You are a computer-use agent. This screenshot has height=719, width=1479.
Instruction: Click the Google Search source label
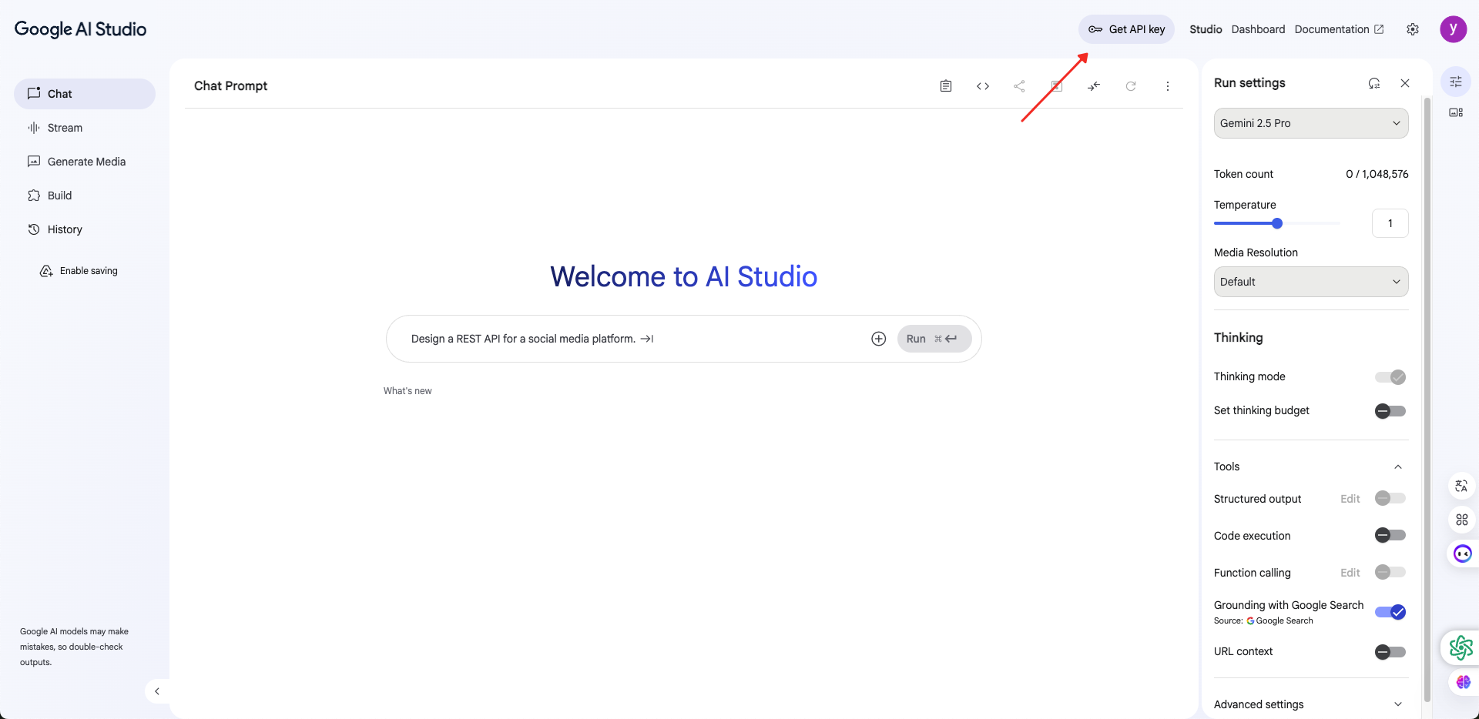(x=1279, y=620)
